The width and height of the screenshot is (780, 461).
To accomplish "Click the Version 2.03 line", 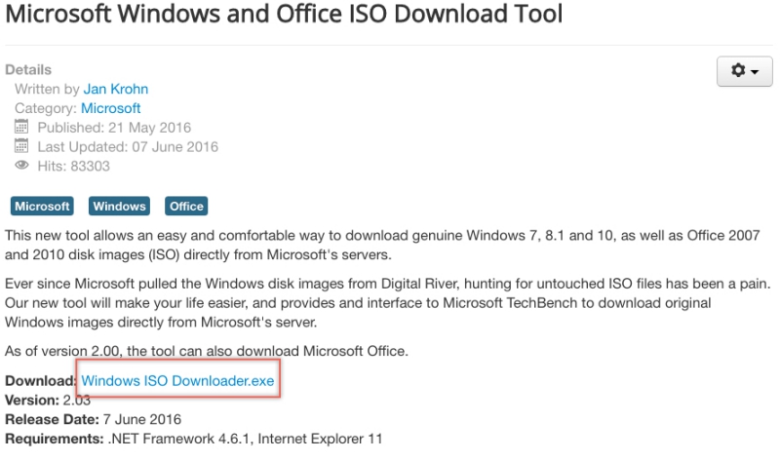I will [x=46, y=401].
